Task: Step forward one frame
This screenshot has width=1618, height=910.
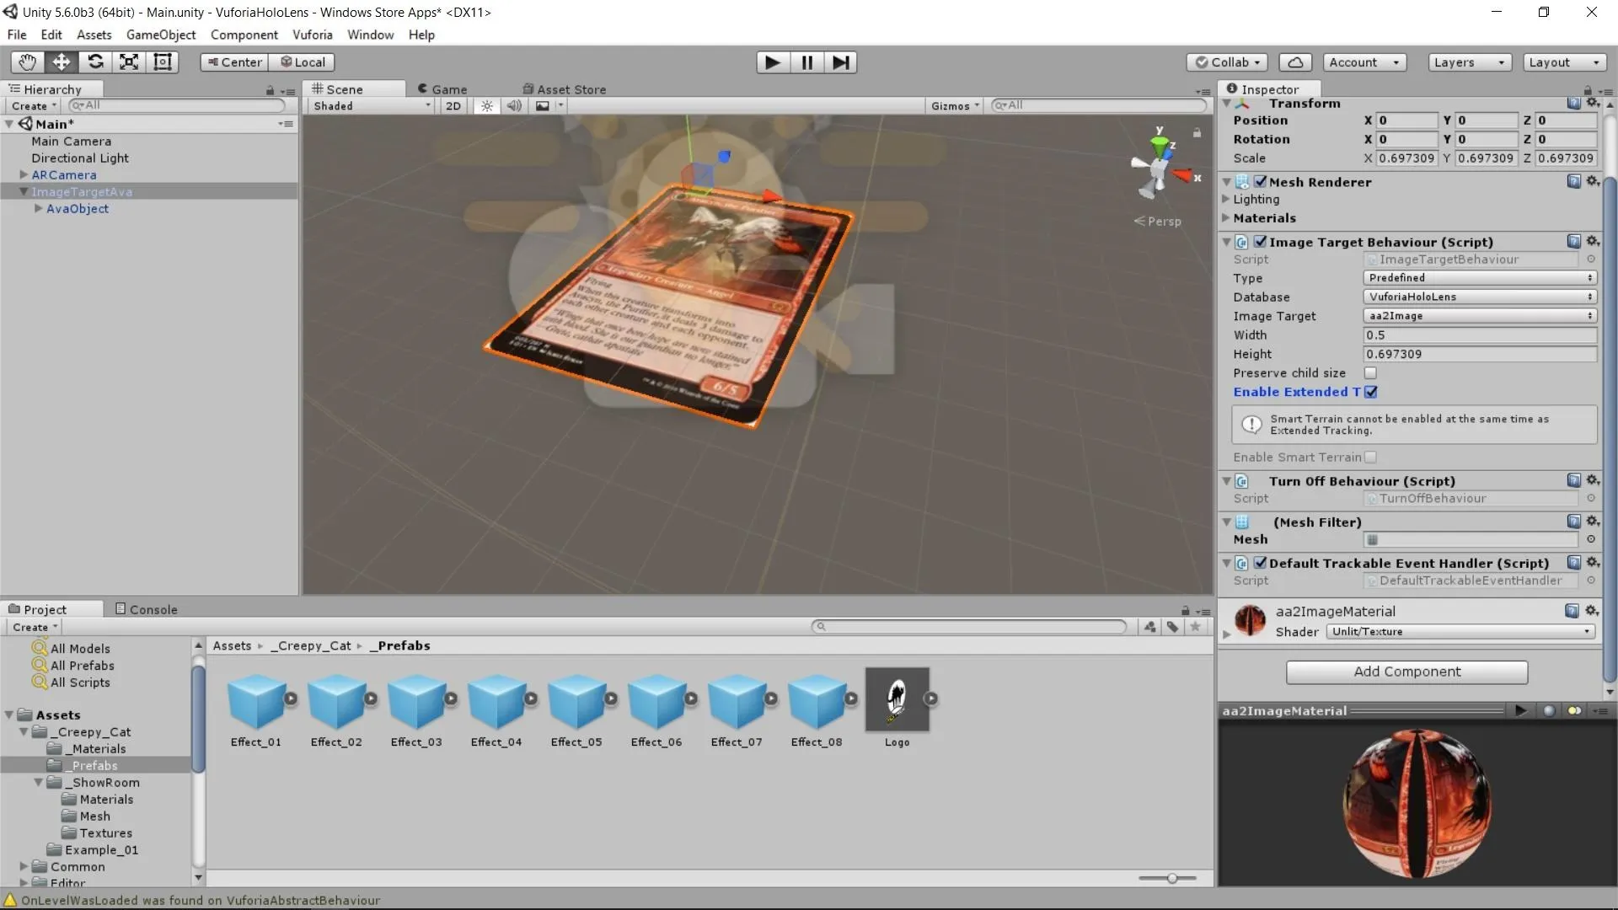Action: tap(840, 62)
